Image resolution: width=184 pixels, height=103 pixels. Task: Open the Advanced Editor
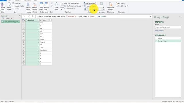18,6
